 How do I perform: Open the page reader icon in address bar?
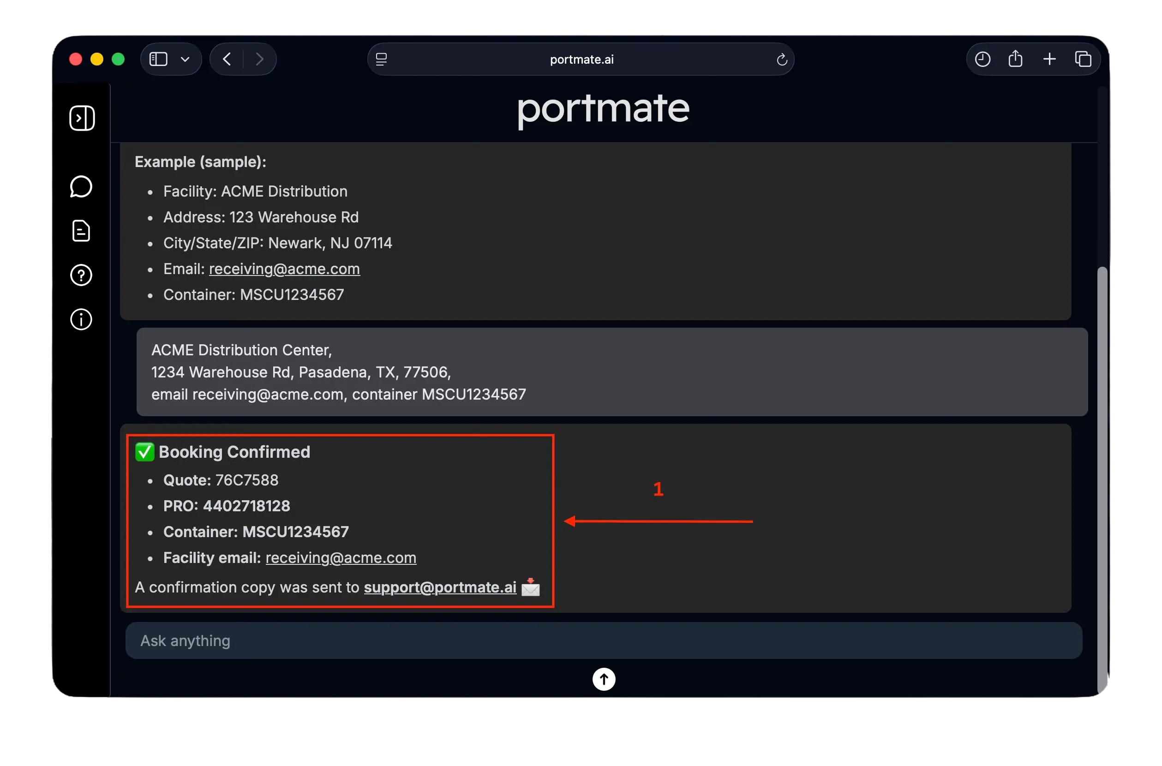coord(382,59)
